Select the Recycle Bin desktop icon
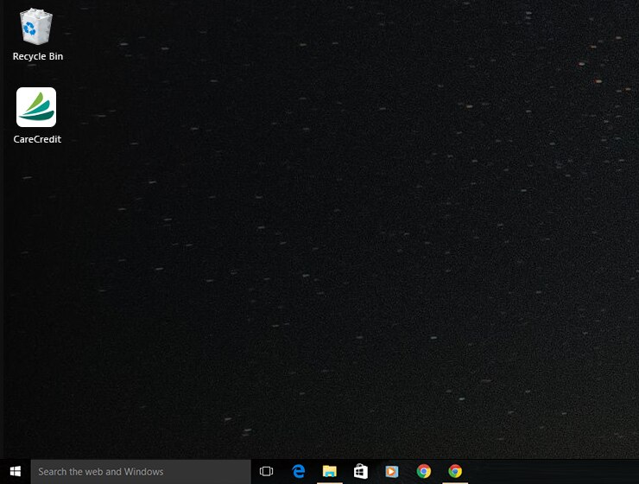639x484 pixels. [37, 35]
